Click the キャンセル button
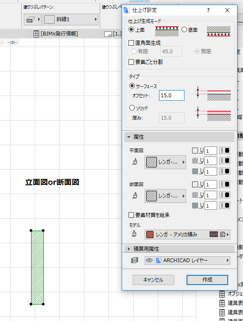Image resolution: width=243 pixels, height=321 pixels. (x=154, y=280)
